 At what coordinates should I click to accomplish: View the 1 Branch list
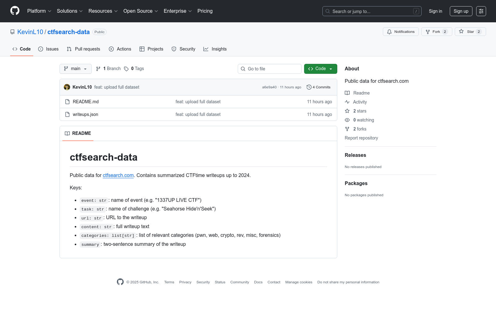(108, 69)
